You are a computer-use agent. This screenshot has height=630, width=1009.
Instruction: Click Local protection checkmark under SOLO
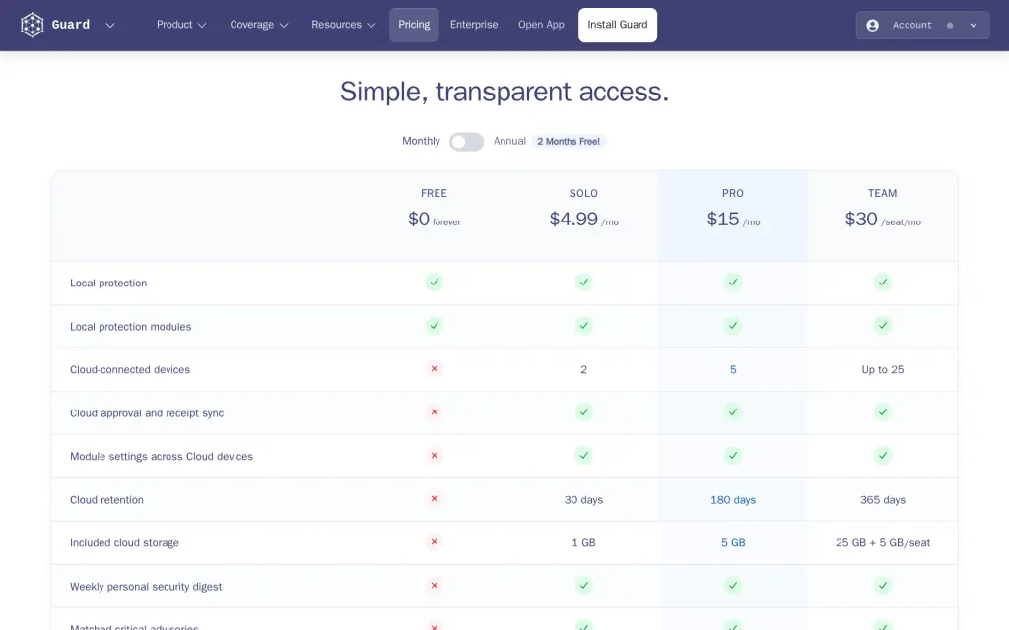click(x=583, y=283)
